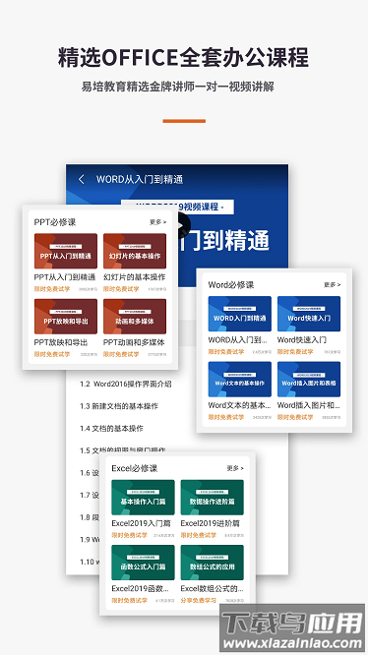
Task: Select the Word快速入门 course title text
Action: (302, 340)
